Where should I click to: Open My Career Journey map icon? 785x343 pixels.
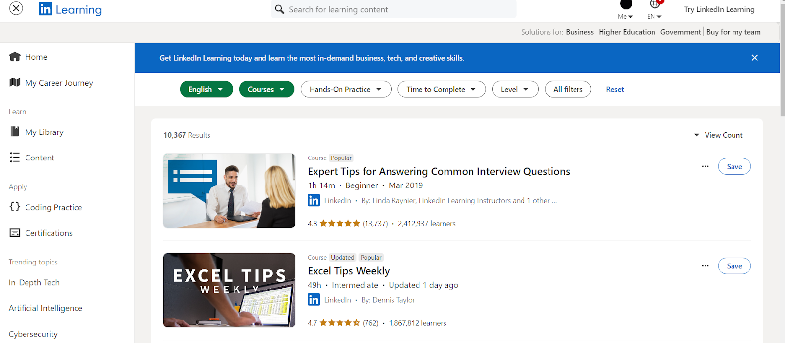click(x=15, y=82)
